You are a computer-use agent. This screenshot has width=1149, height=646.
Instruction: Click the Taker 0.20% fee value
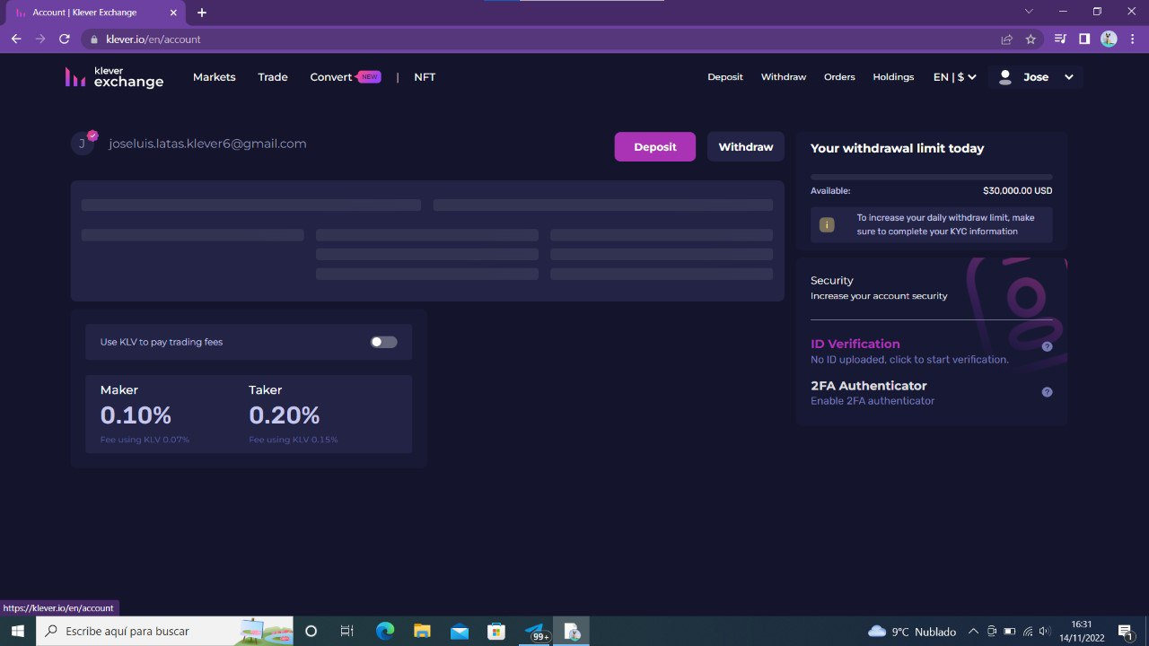[x=285, y=415]
